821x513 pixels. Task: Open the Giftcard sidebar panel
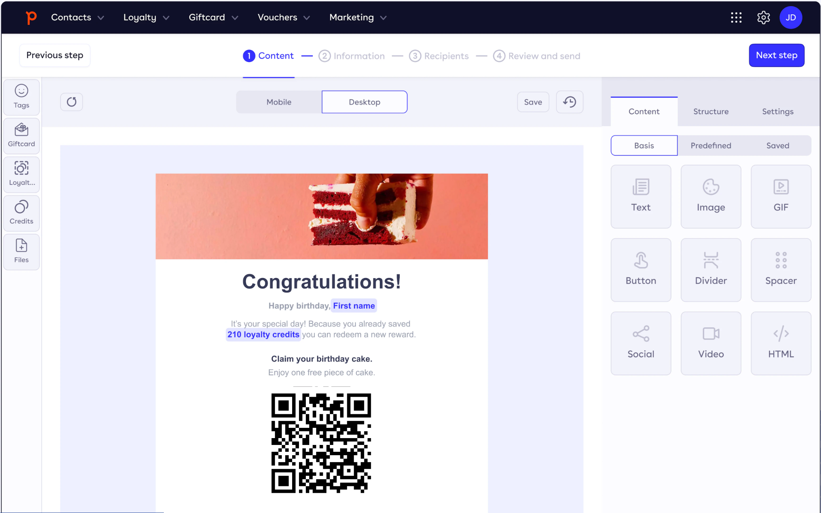[x=21, y=135]
